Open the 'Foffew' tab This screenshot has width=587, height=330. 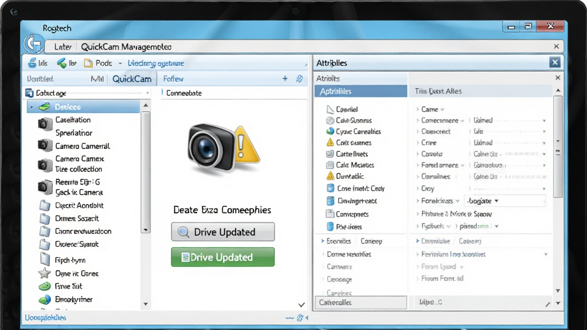click(x=173, y=79)
